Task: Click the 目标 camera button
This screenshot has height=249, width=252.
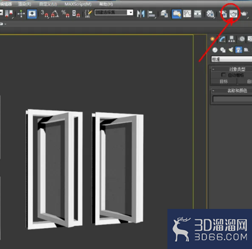Action: [224, 81]
